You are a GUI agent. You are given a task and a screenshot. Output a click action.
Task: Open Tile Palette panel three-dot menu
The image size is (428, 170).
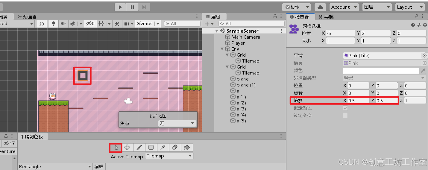tap(281, 136)
